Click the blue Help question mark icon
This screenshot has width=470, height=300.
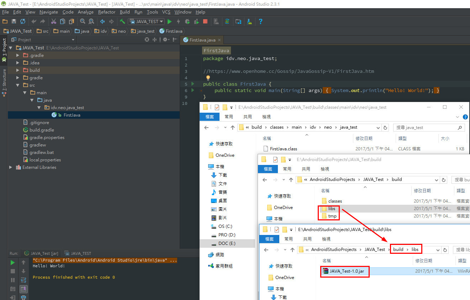point(260,22)
